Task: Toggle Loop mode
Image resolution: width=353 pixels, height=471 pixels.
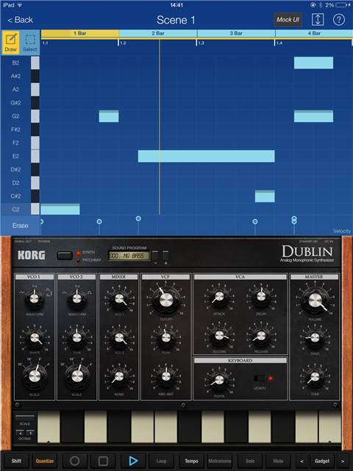Action: tap(161, 461)
